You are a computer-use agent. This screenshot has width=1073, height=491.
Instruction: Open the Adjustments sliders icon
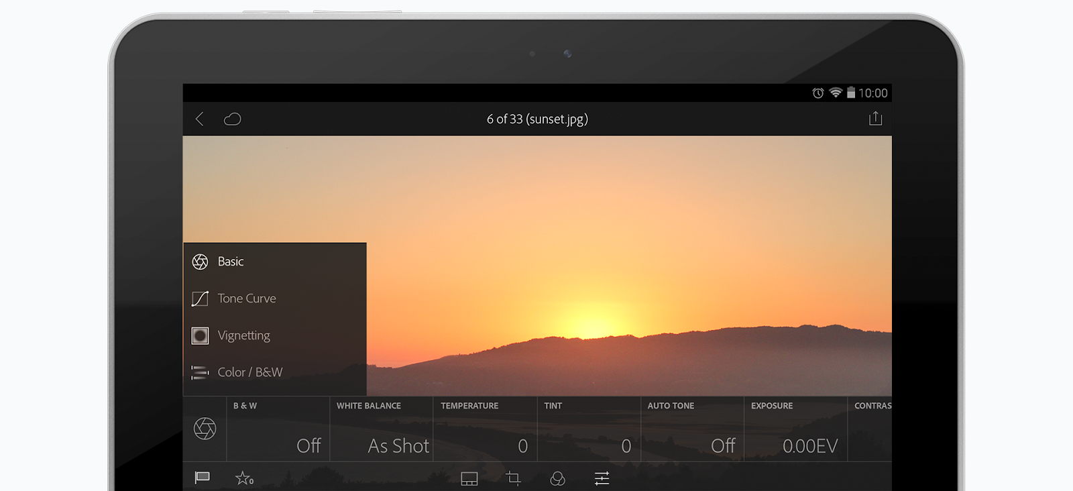pyautogui.click(x=602, y=478)
